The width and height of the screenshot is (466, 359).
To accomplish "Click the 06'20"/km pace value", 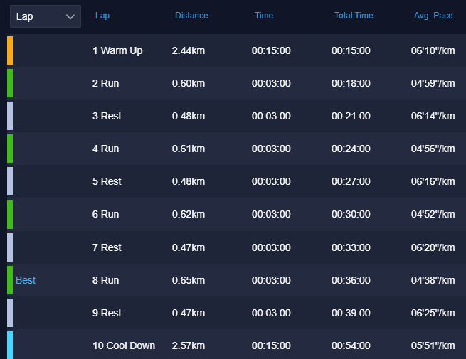I will pos(433,247).
